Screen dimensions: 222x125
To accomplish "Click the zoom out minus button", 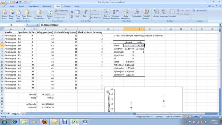I will click(x=201, y=117).
